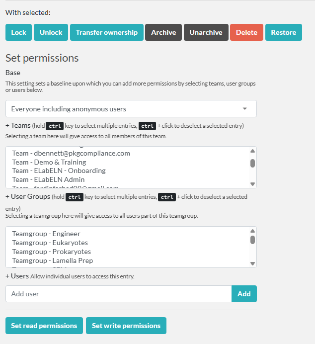Choose Team - ELabELN Admin entry

(48, 179)
